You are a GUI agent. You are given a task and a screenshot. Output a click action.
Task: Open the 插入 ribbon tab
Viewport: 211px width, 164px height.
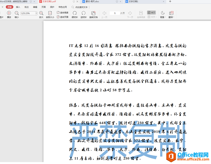[x=18, y=7]
